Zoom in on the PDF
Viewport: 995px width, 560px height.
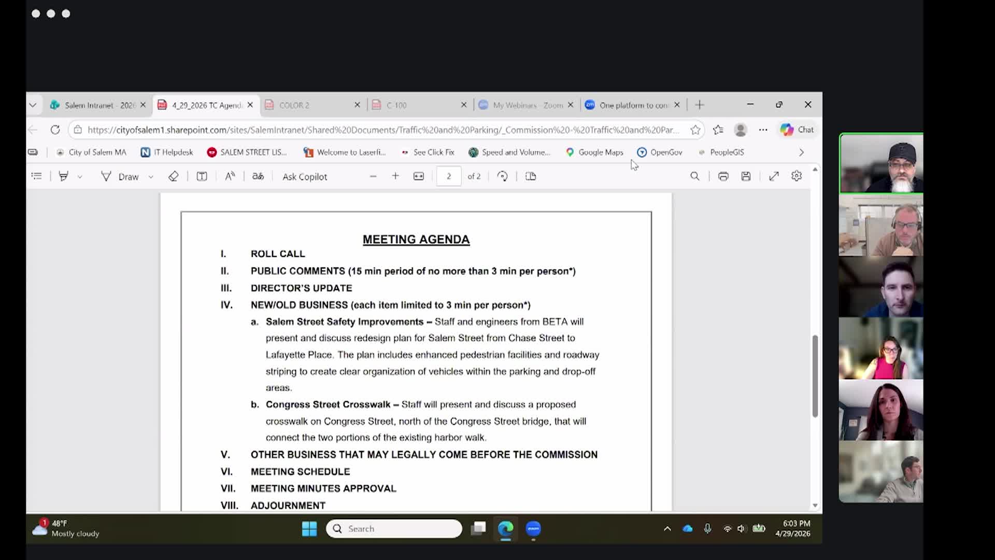(x=395, y=176)
